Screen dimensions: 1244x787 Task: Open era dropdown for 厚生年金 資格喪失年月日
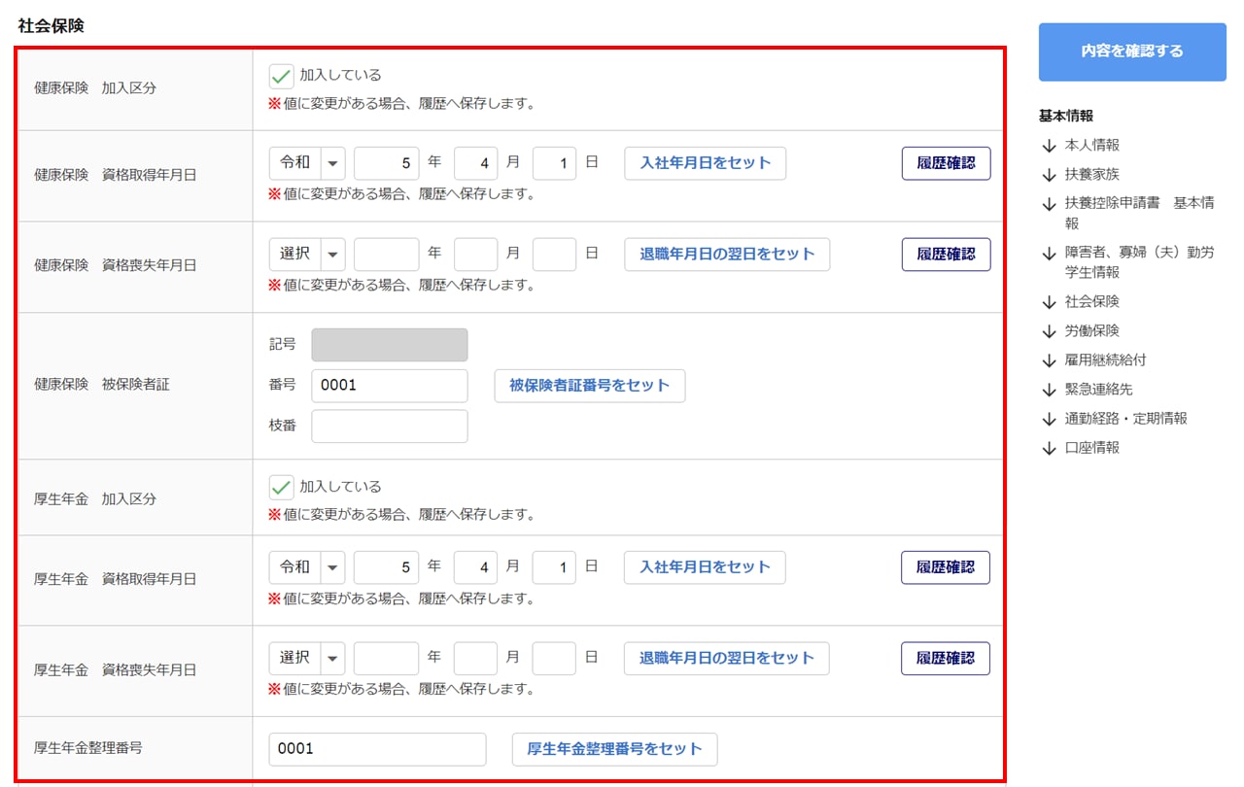307,659
